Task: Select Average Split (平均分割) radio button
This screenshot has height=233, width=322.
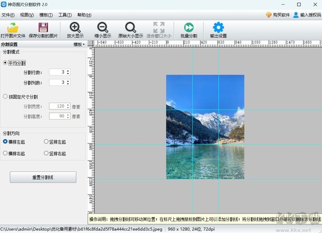Action: tap(5, 63)
